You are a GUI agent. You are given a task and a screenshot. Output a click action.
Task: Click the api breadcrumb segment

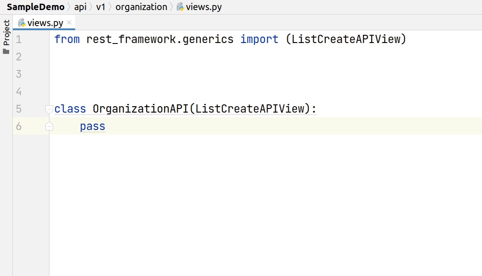80,7
